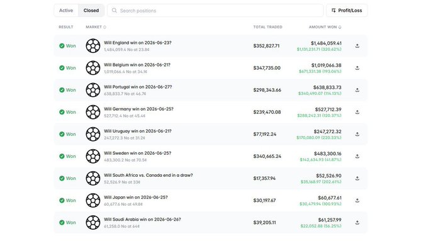
Task: Click the amount won $527,712.39
Action: tap(329, 109)
